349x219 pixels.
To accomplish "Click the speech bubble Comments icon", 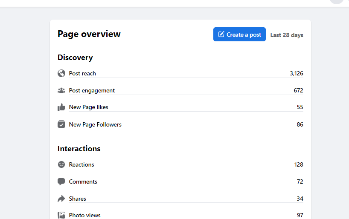I will [x=61, y=182].
